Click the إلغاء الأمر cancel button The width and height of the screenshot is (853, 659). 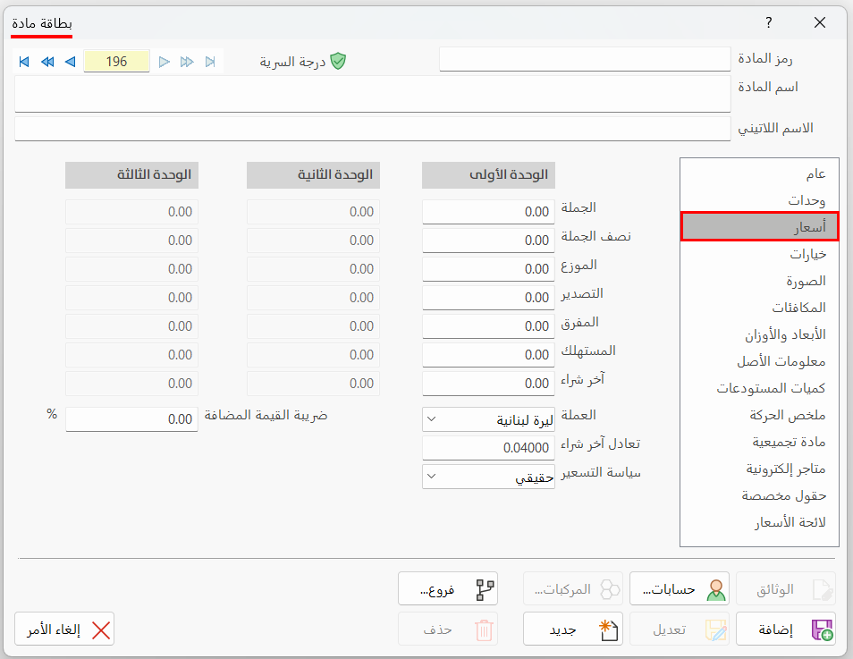tap(64, 629)
